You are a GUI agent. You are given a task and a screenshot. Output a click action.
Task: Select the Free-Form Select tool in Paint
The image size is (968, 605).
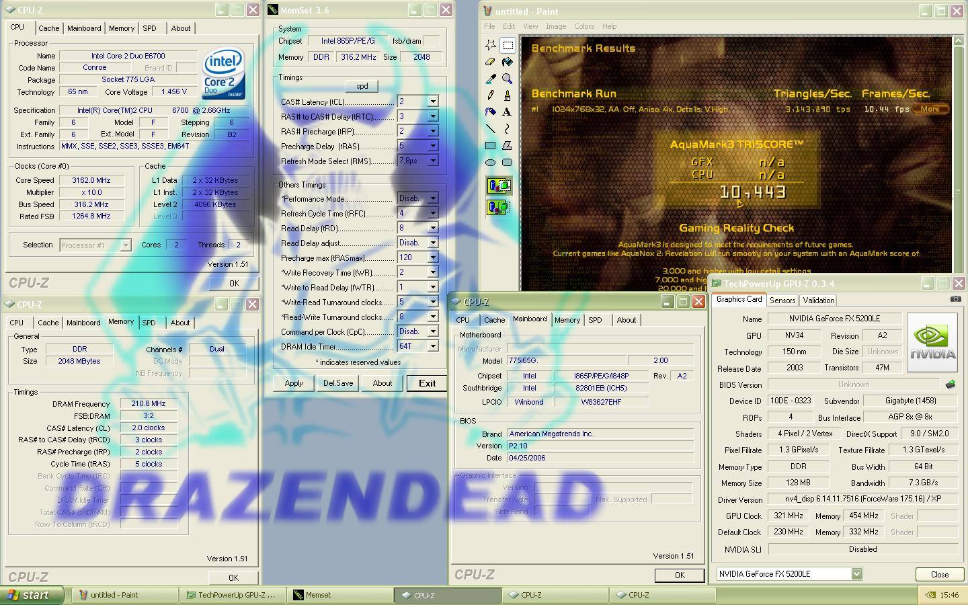(491, 45)
